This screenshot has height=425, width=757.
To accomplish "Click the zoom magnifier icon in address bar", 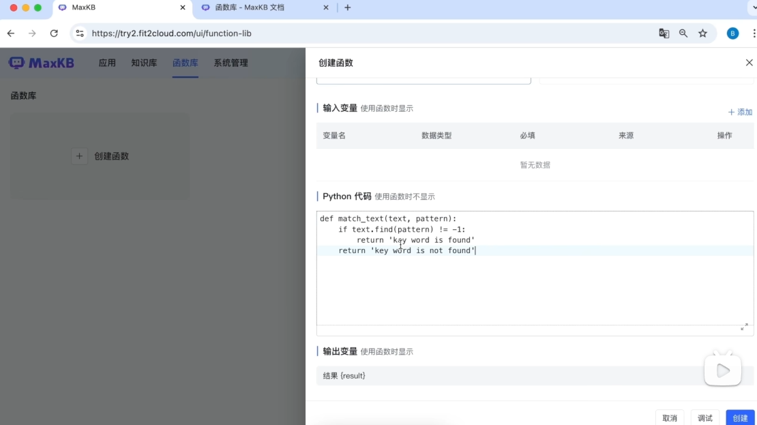I will pyautogui.click(x=683, y=33).
